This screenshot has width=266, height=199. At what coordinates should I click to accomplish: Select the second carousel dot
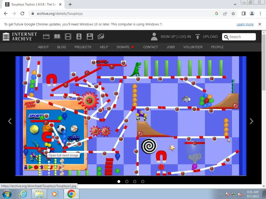pyautogui.click(x=127, y=181)
